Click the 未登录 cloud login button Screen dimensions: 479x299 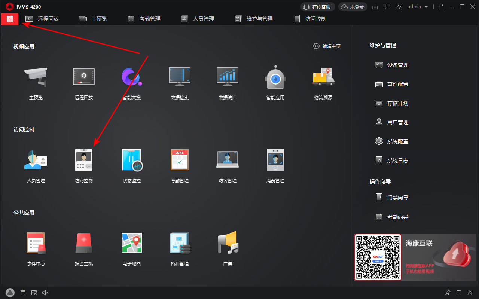pos(353,7)
